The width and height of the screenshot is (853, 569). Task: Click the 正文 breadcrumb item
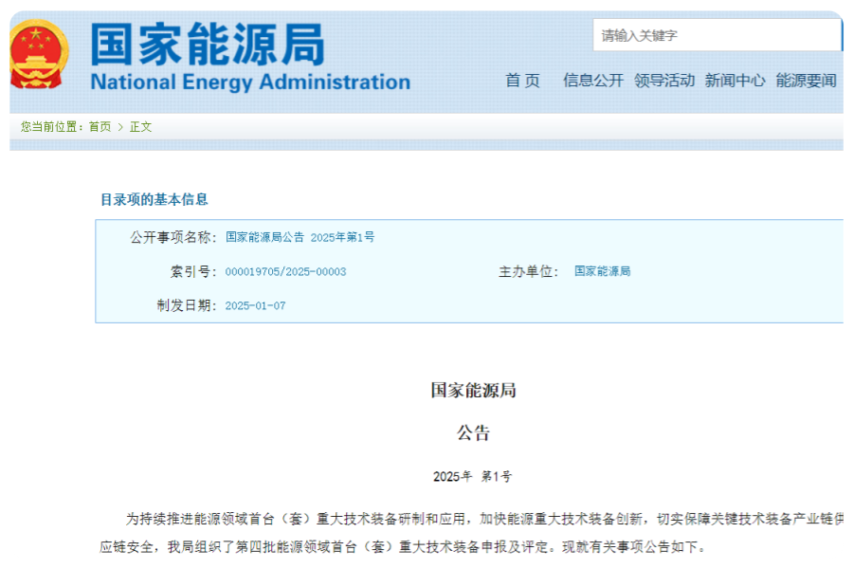(x=141, y=127)
